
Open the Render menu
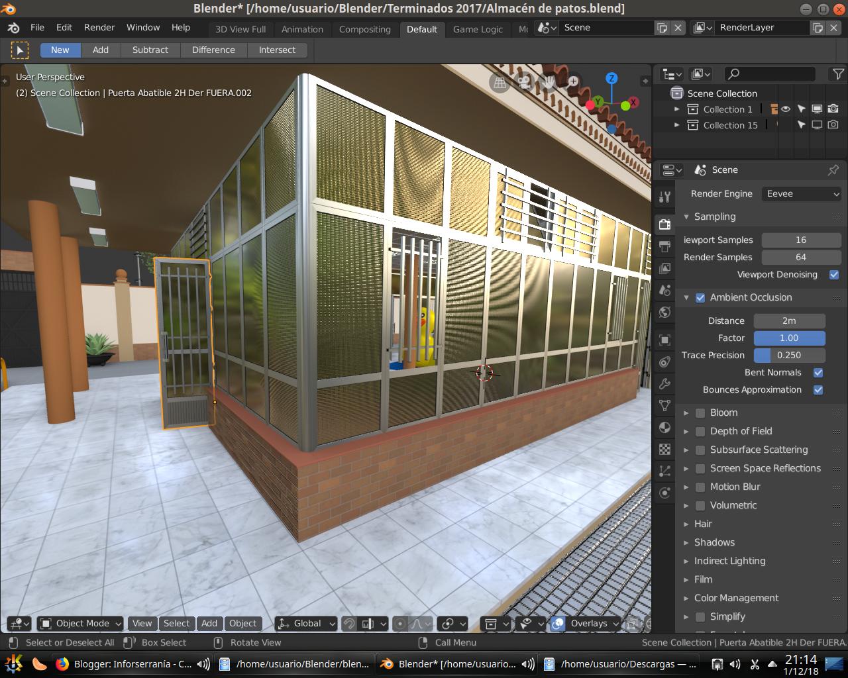click(99, 27)
